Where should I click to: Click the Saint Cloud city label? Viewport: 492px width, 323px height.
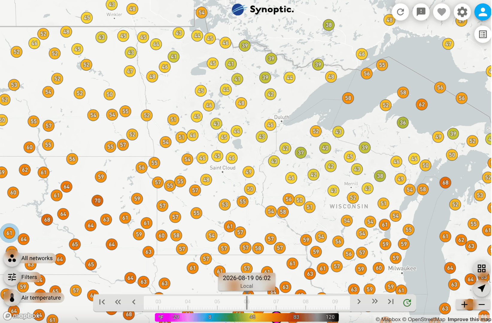tap(222, 168)
